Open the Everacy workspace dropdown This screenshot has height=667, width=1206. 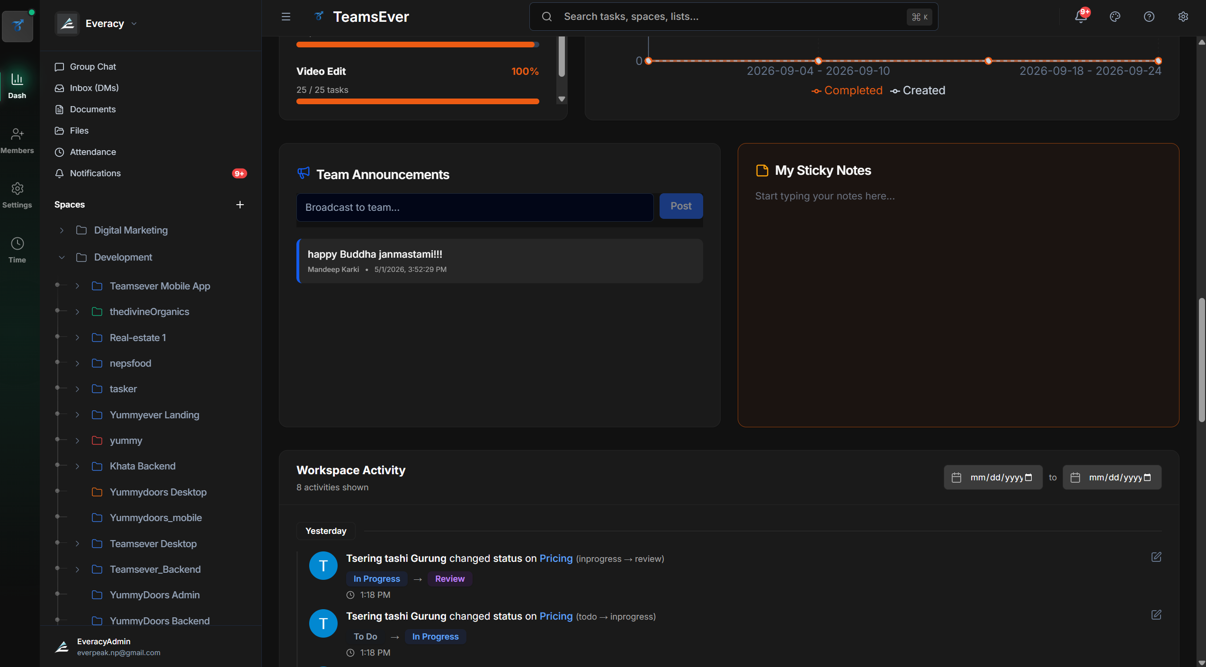[x=97, y=24]
